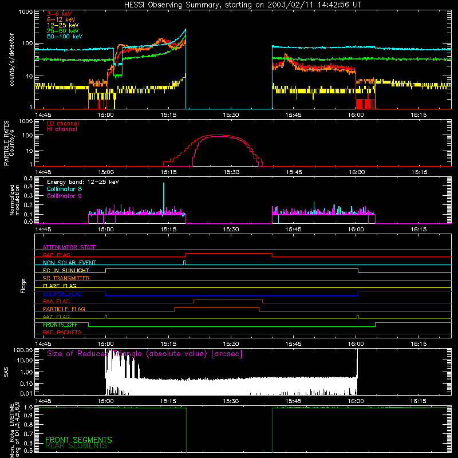Click the FLARE_FLAG label

click(x=60, y=286)
